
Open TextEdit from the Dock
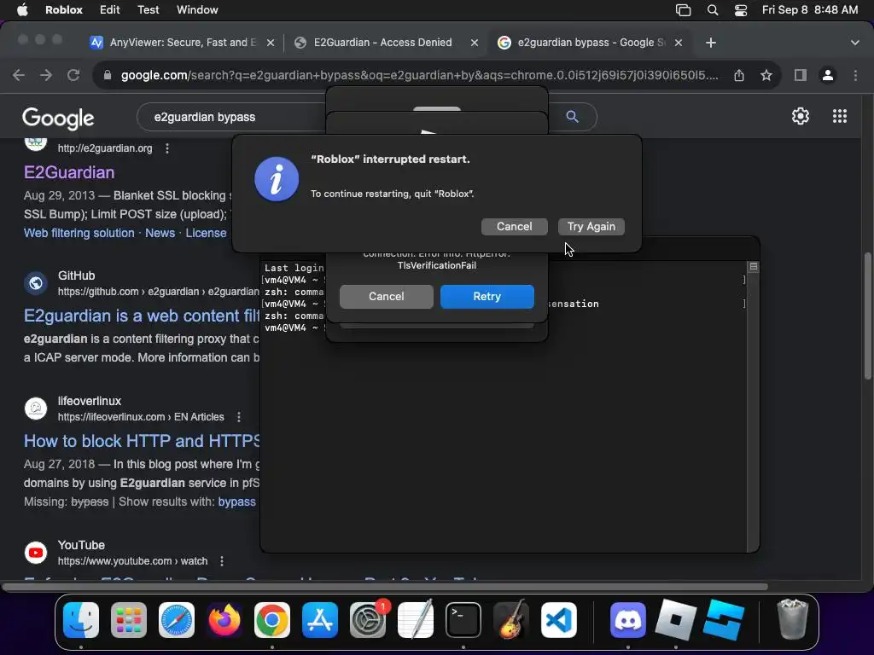pyautogui.click(x=416, y=620)
